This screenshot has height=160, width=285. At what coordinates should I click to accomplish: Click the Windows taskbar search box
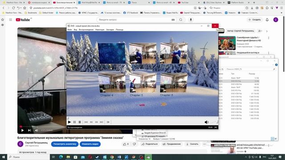click(28, 157)
